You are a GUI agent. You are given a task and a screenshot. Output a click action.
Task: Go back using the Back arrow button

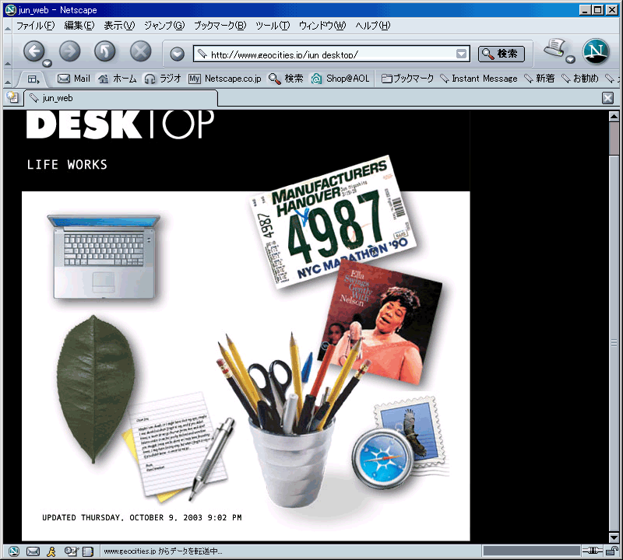click(x=33, y=51)
